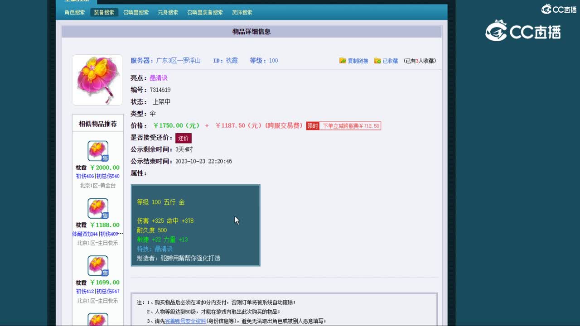580x326 pixels.
Task: Click the 复制链接 copy-link folder icon
Action: coord(343,60)
